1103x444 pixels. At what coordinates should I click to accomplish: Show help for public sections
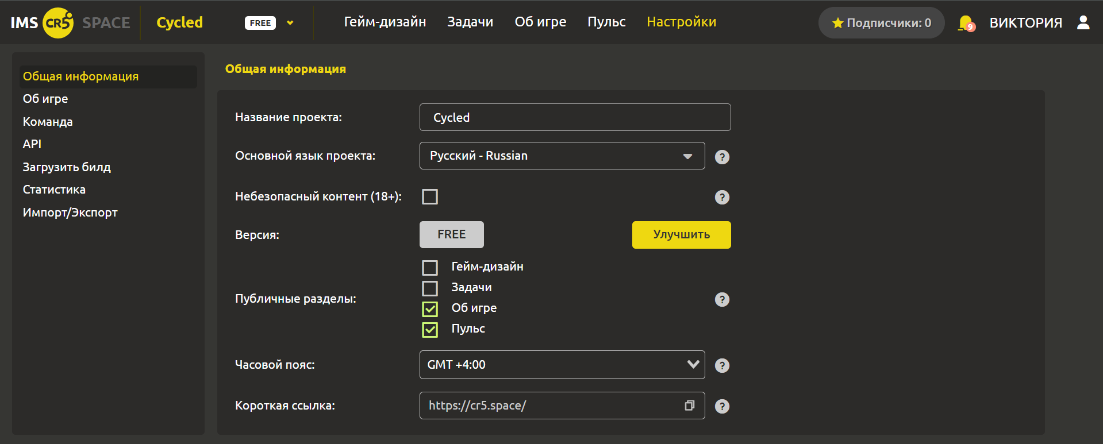click(x=722, y=299)
